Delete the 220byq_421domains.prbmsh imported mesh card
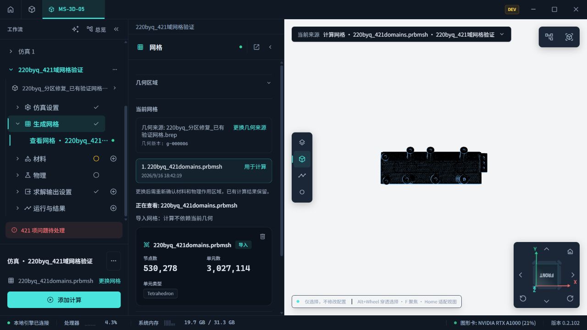Screen dimensions: 587x330 coord(262,236)
